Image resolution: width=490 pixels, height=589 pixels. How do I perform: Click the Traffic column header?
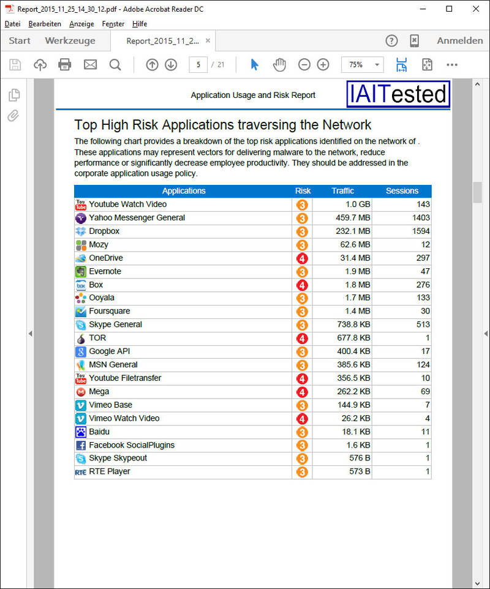(343, 191)
